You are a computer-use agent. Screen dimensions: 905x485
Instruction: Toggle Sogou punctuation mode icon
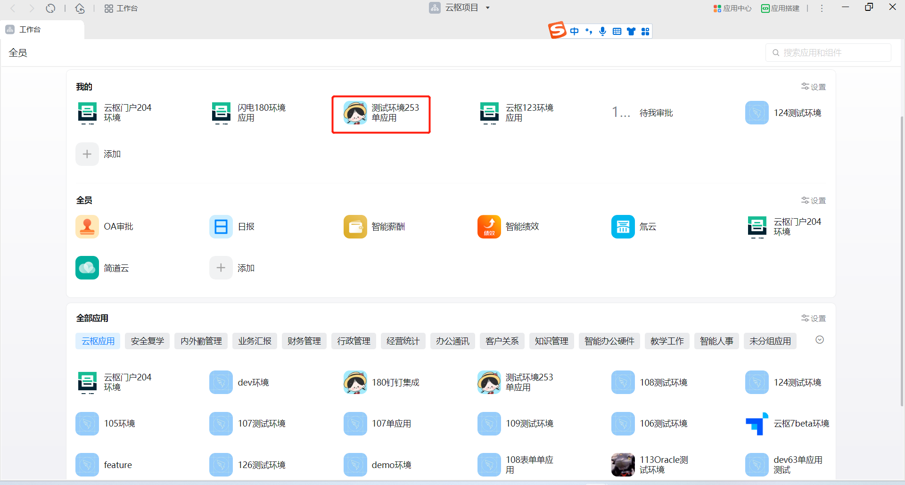point(588,31)
